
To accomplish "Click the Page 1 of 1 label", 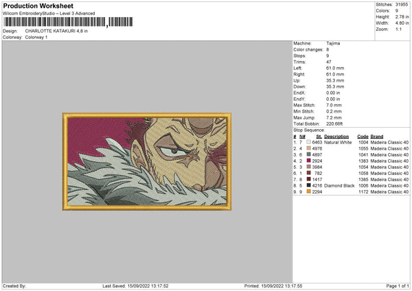I will [398, 286].
